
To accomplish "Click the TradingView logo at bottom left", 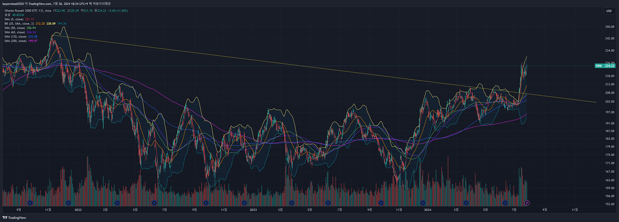I will pos(14,218).
